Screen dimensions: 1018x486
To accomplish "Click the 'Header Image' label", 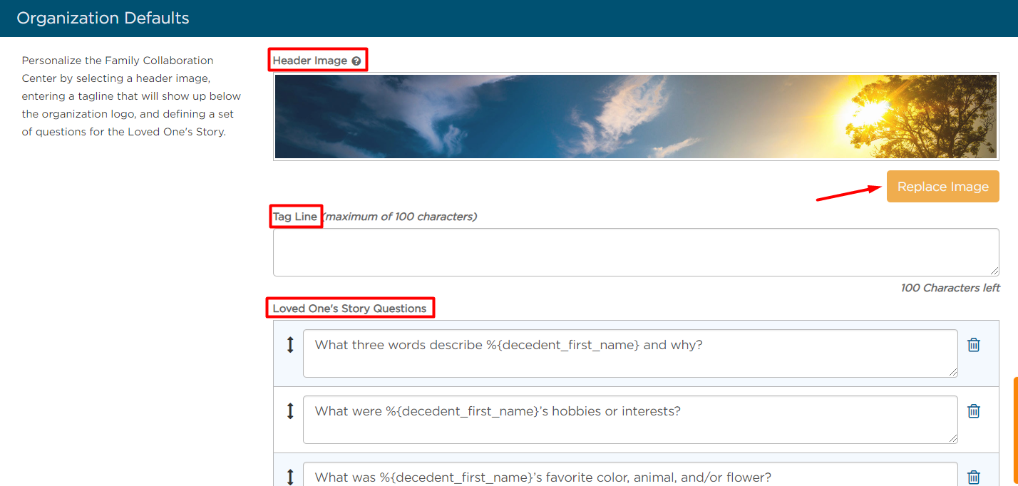I will (x=310, y=61).
